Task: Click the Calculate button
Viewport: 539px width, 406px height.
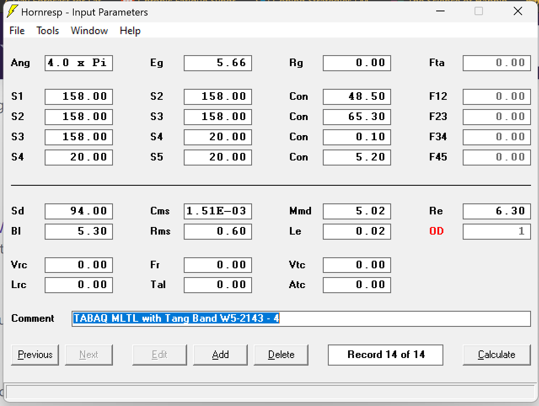Action: 496,355
